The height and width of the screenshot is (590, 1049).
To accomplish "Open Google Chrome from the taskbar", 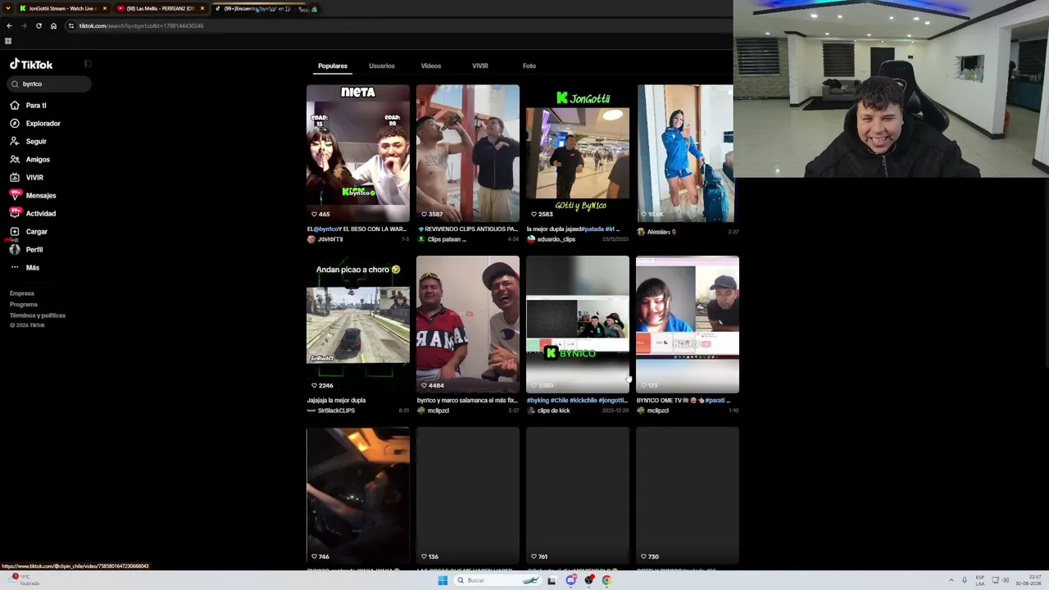I will [x=606, y=580].
